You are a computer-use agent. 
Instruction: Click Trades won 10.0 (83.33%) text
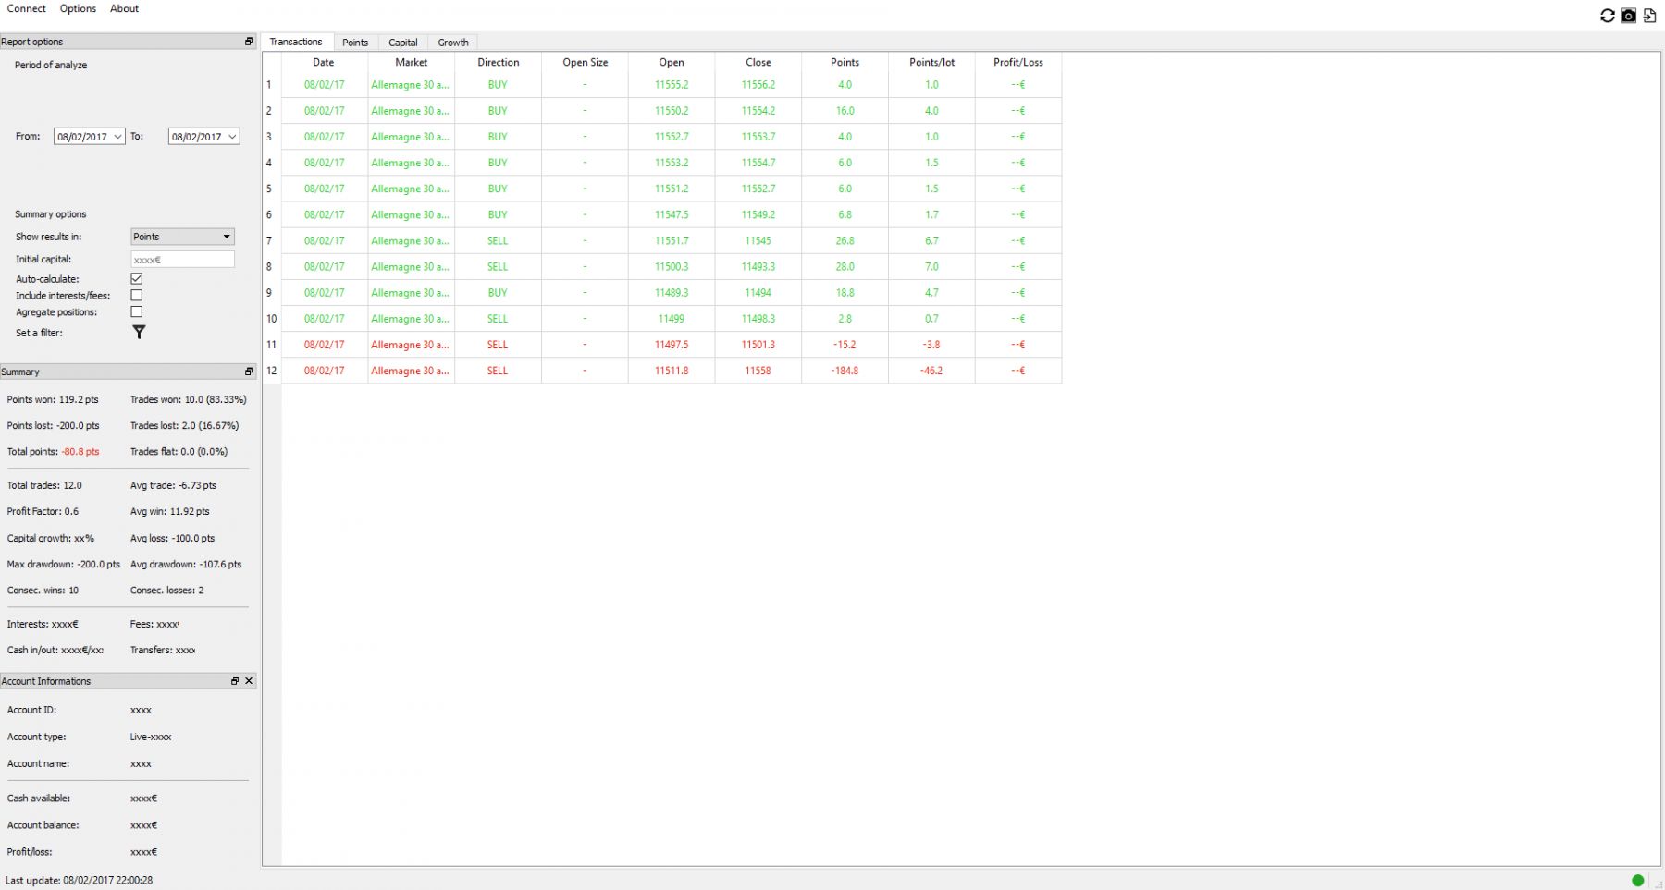click(189, 400)
